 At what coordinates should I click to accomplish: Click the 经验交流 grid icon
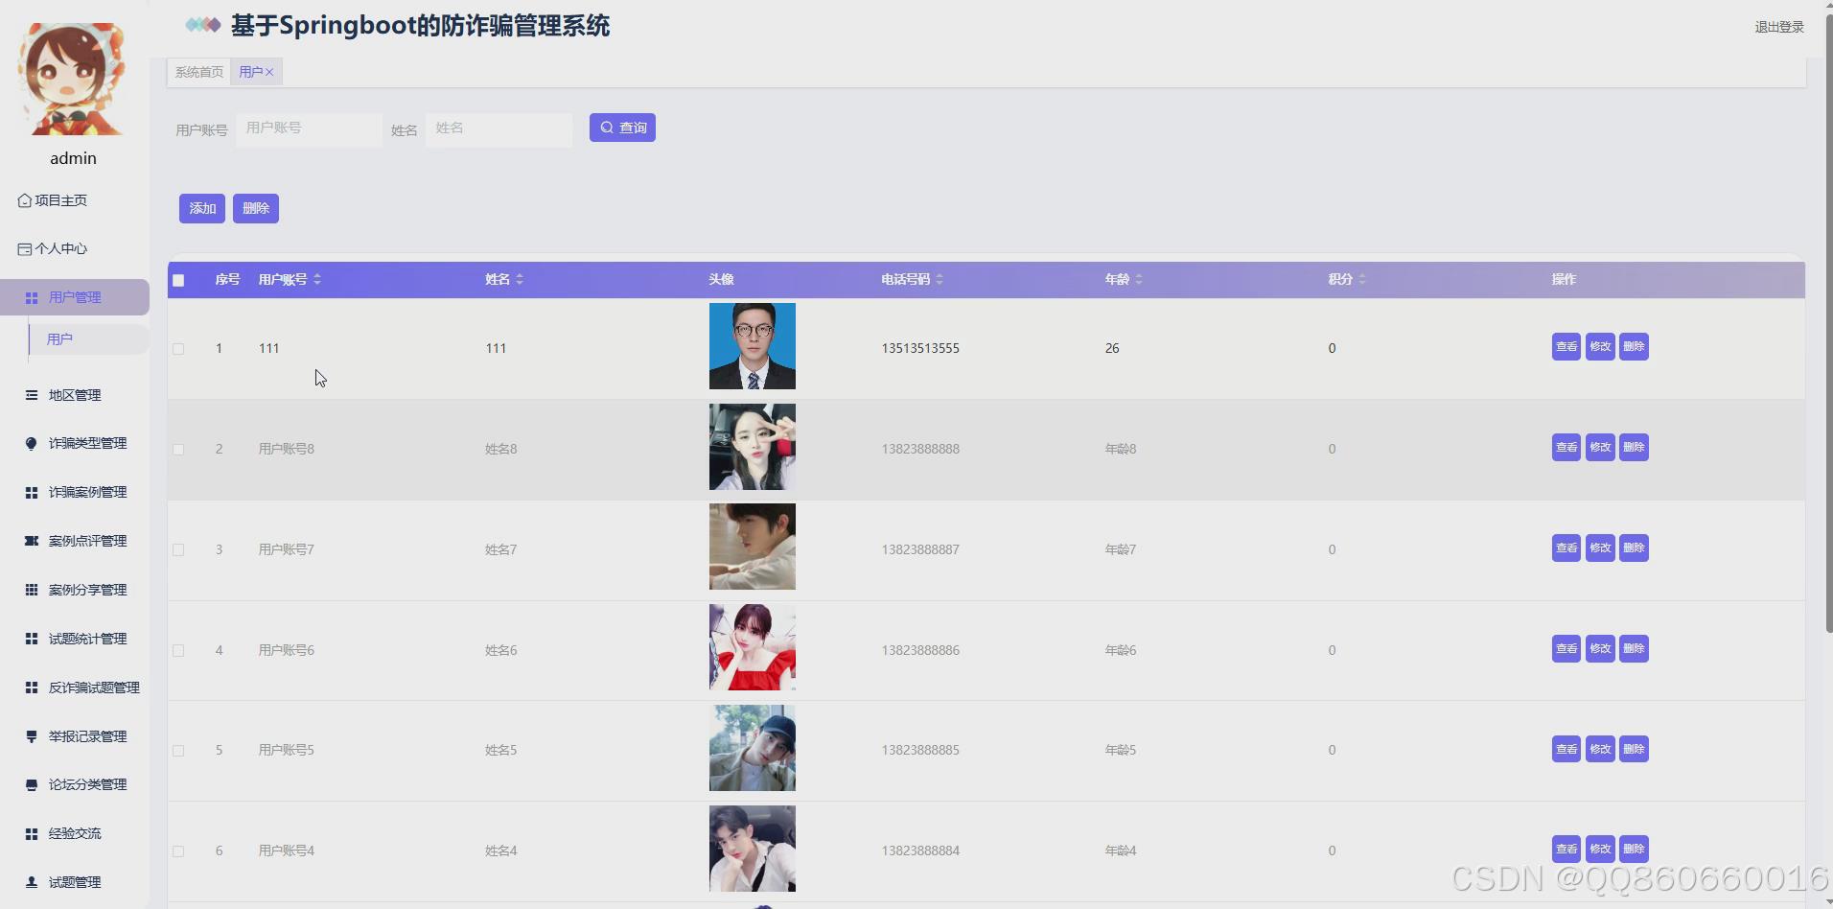pyautogui.click(x=32, y=834)
